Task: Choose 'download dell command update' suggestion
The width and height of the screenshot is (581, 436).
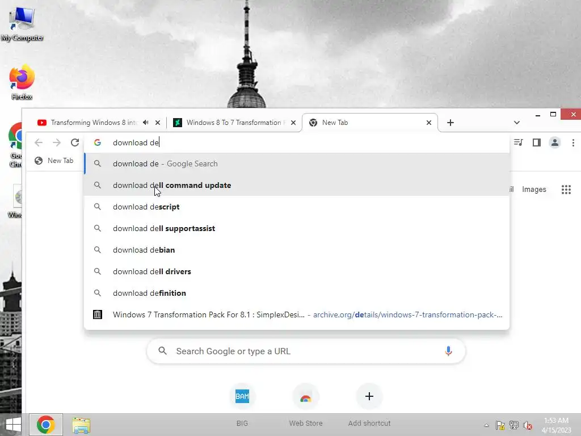Action: pyautogui.click(x=297, y=185)
